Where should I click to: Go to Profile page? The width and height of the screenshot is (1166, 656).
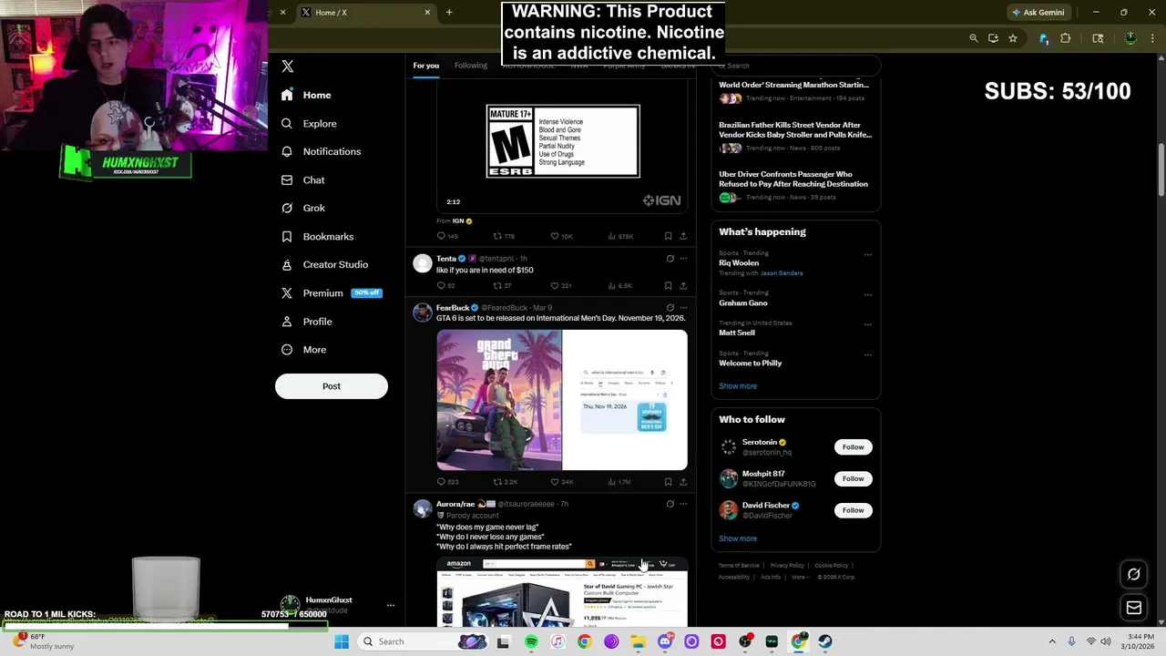[x=307, y=321]
